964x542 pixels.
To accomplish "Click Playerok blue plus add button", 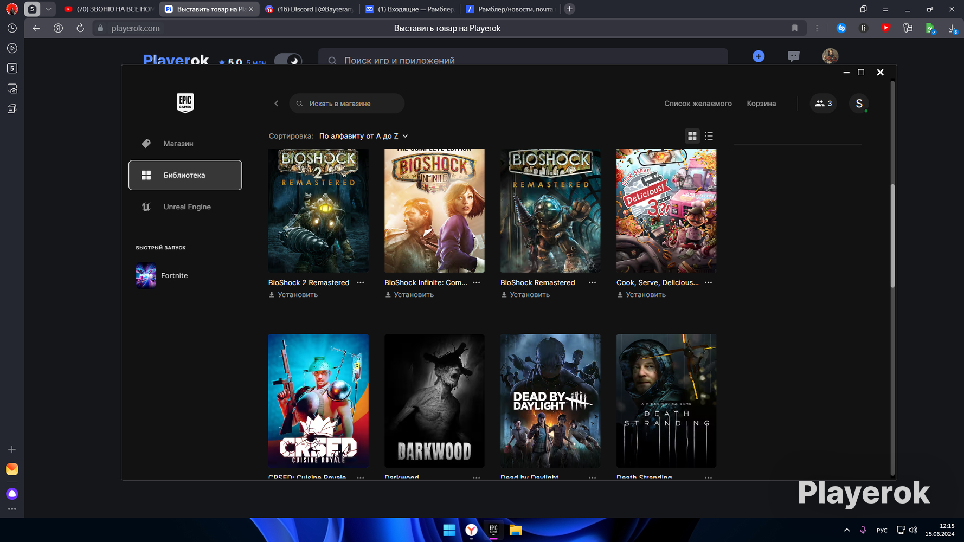I will click(x=759, y=56).
